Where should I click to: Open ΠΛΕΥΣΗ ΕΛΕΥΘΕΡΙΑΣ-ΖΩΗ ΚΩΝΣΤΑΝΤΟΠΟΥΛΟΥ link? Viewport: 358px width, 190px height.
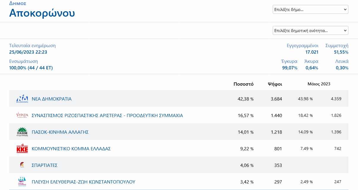tap(83, 182)
